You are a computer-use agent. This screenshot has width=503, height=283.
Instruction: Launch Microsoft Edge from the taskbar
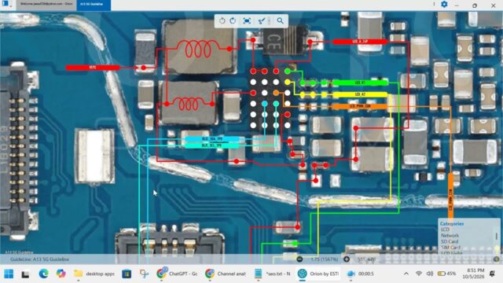43,274
